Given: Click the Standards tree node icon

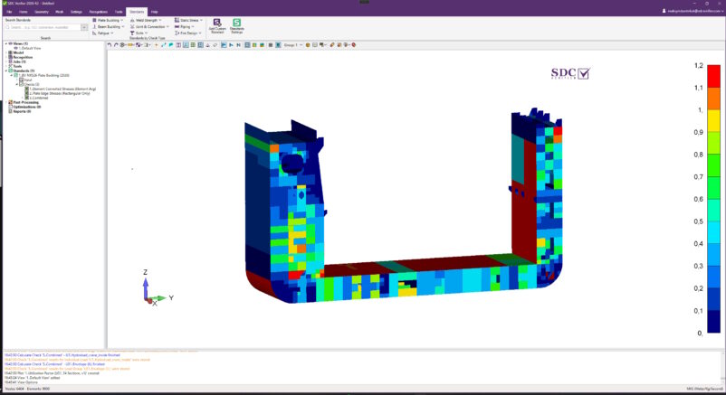Looking at the screenshot, I should point(10,71).
